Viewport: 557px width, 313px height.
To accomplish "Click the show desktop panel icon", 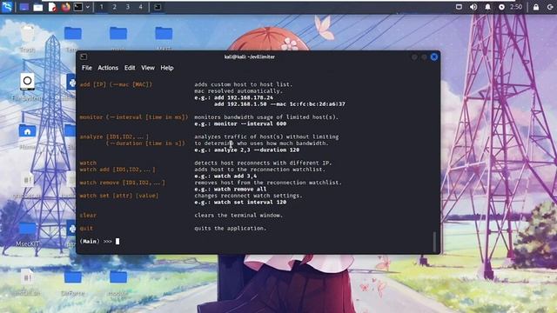I will coord(24,7).
